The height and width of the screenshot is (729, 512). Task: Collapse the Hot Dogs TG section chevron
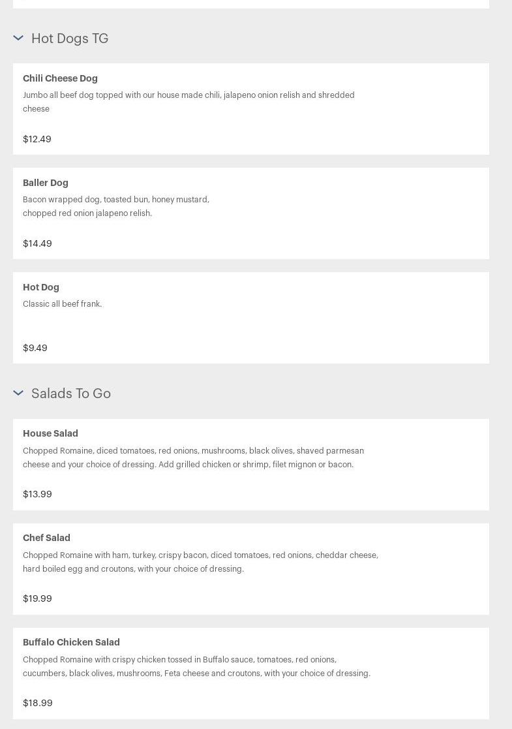(x=18, y=39)
